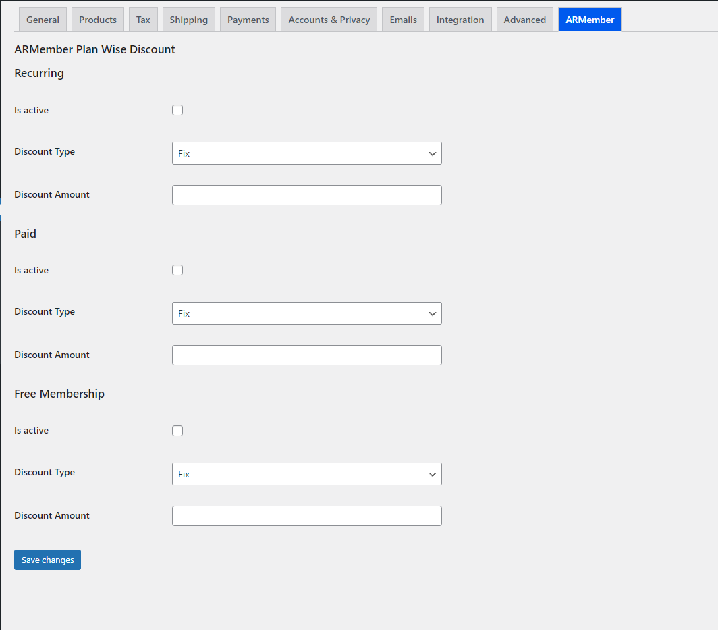The height and width of the screenshot is (630, 718).
Task: Click Is active label under Free Membership
Action: pos(31,431)
